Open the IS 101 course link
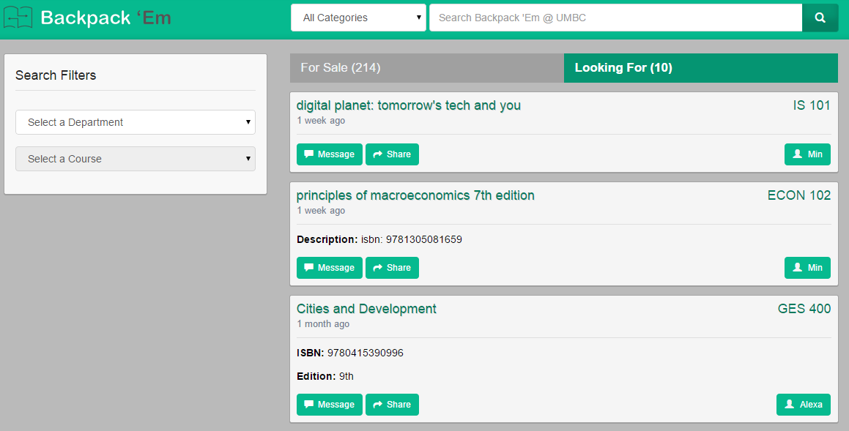Image resolution: width=849 pixels, height=431 pixels. click(x=812, y=105)
